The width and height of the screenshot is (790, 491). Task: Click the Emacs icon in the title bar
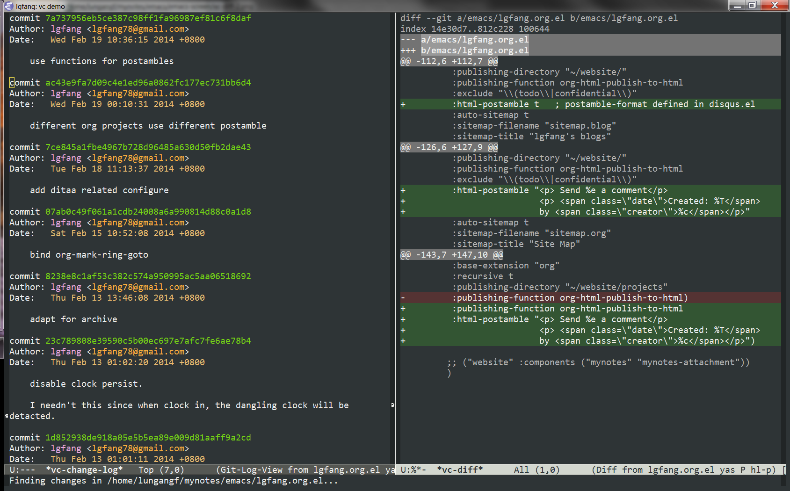pyautogui.click(x=8, y=6)
